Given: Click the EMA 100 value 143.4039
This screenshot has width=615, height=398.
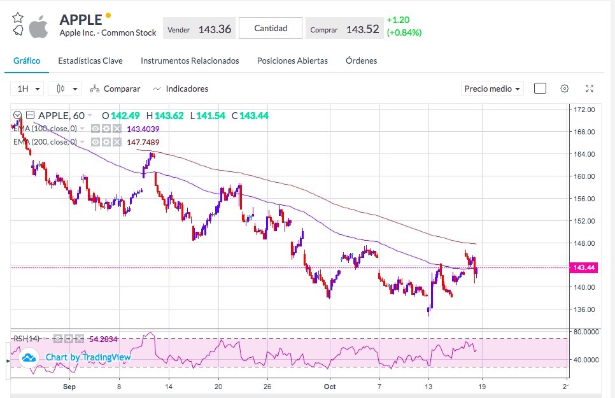Looking at the screenshot, I should pyautogui.click(x=143, y=129).
